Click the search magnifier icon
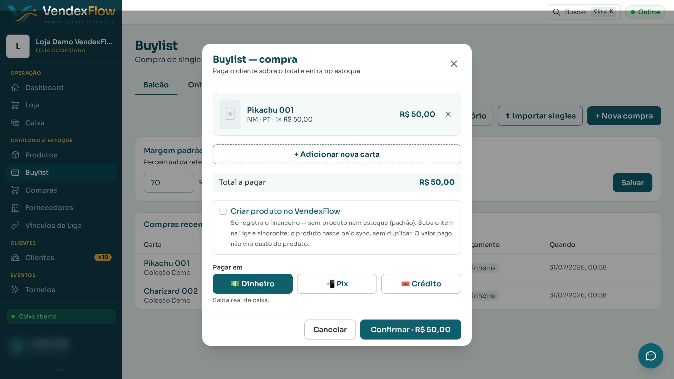674x379 pixels. tap(556, 12)
